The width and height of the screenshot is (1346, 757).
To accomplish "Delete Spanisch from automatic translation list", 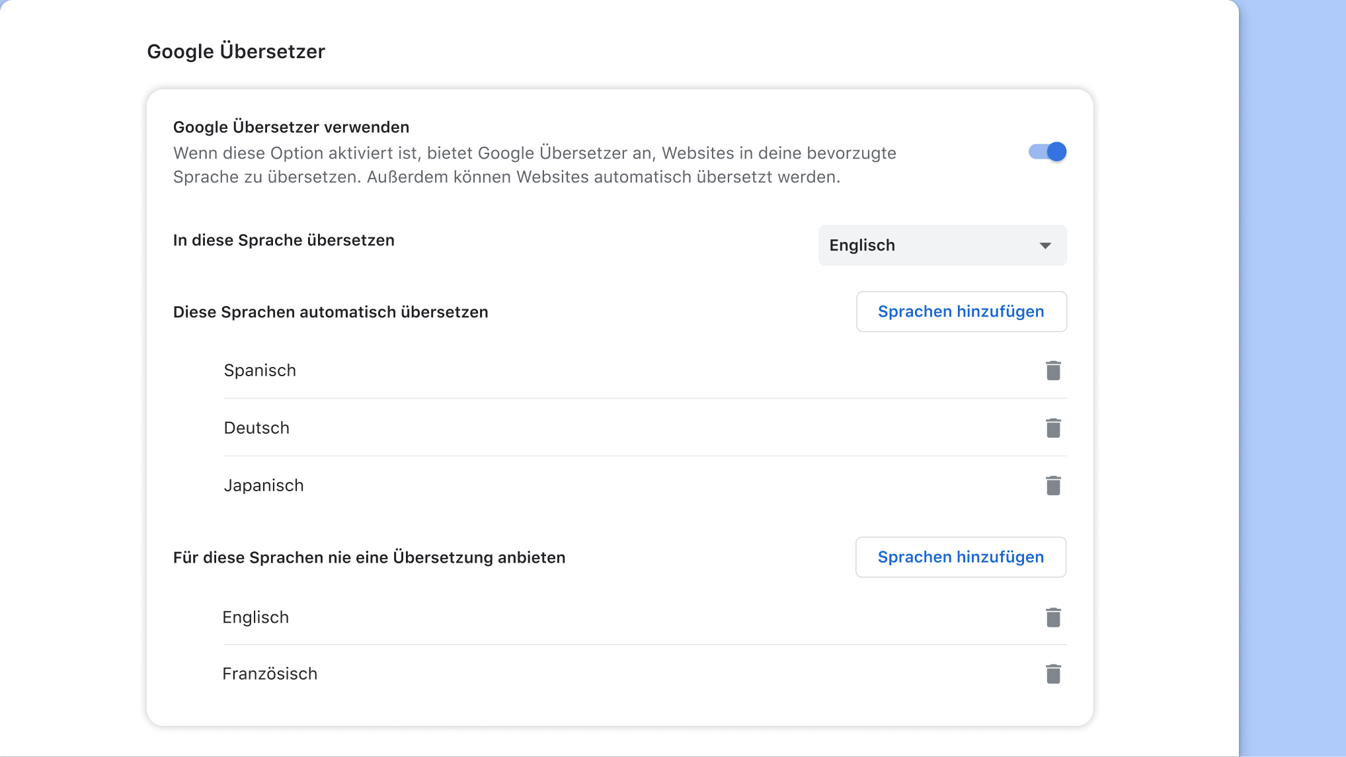I will click(1053, 370).
